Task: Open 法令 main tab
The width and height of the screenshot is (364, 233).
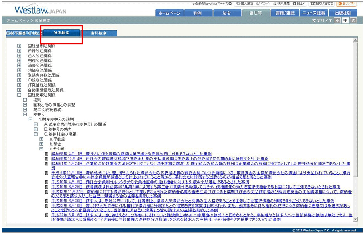Action: pyautogui.click(x=227, y=13)
